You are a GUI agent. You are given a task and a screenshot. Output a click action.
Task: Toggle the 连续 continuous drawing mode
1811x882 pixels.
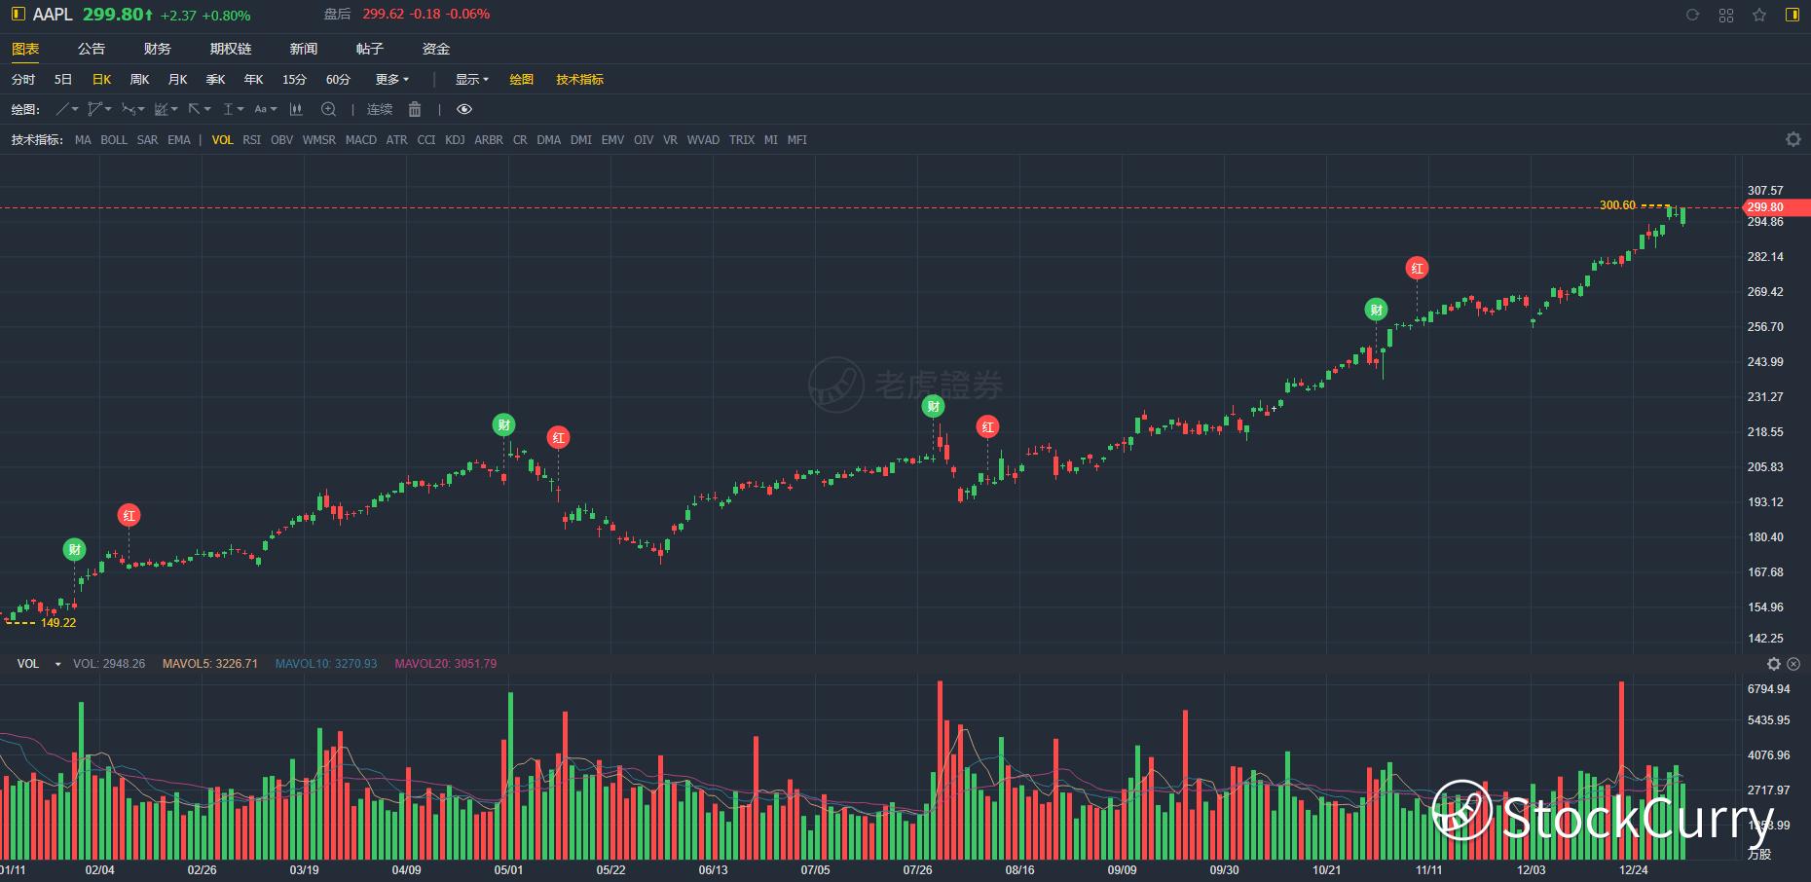(380, 109)
